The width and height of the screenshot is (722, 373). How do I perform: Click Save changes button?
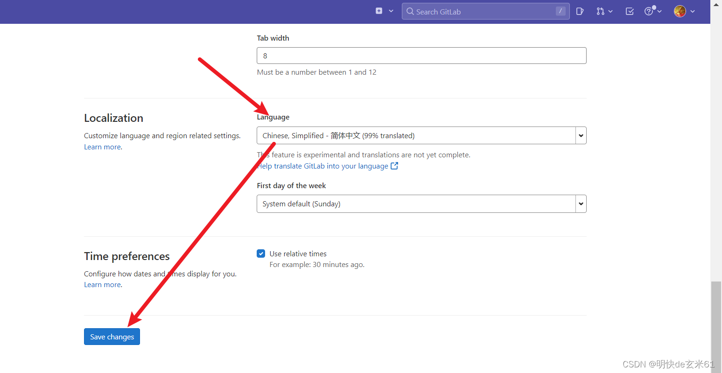(x=112, y=336)
